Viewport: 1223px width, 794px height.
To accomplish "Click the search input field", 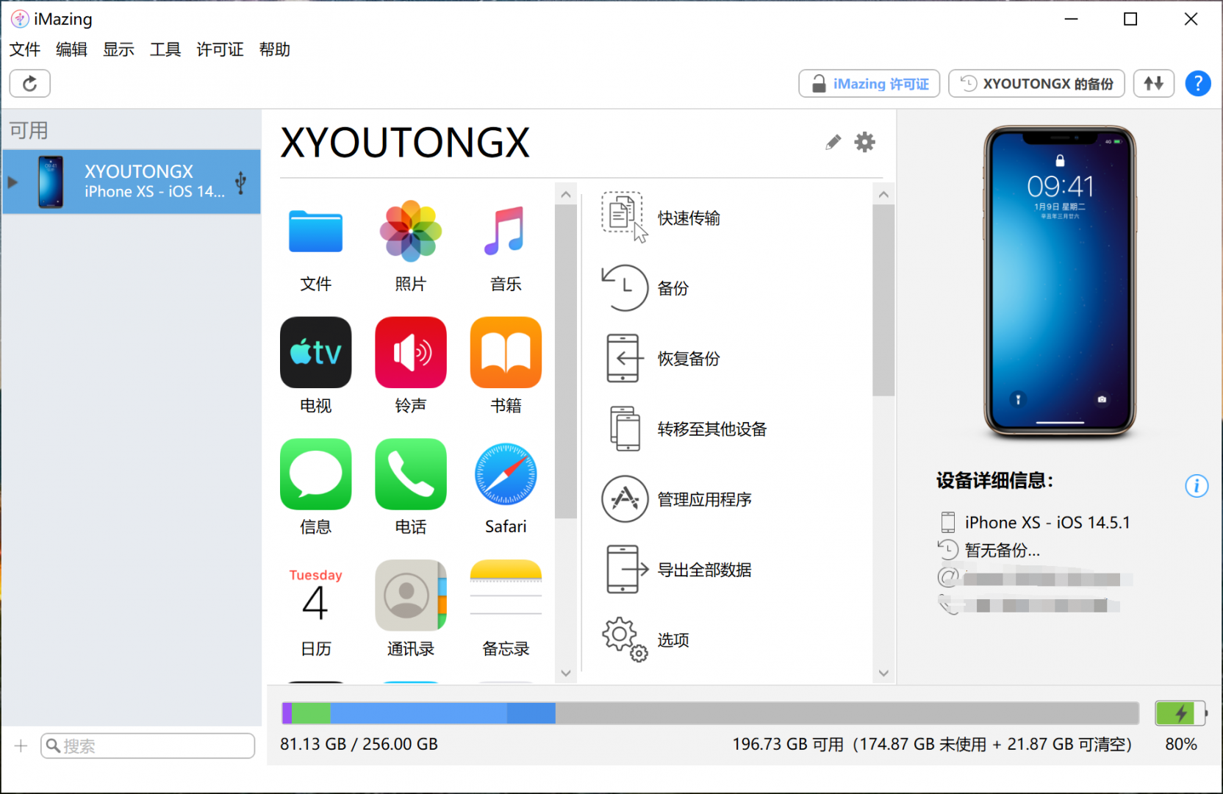I will [x=148, y=746].
